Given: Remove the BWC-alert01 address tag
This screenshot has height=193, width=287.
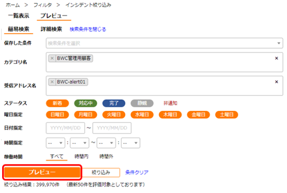Looking at the screenshot, I should [52, 81].
